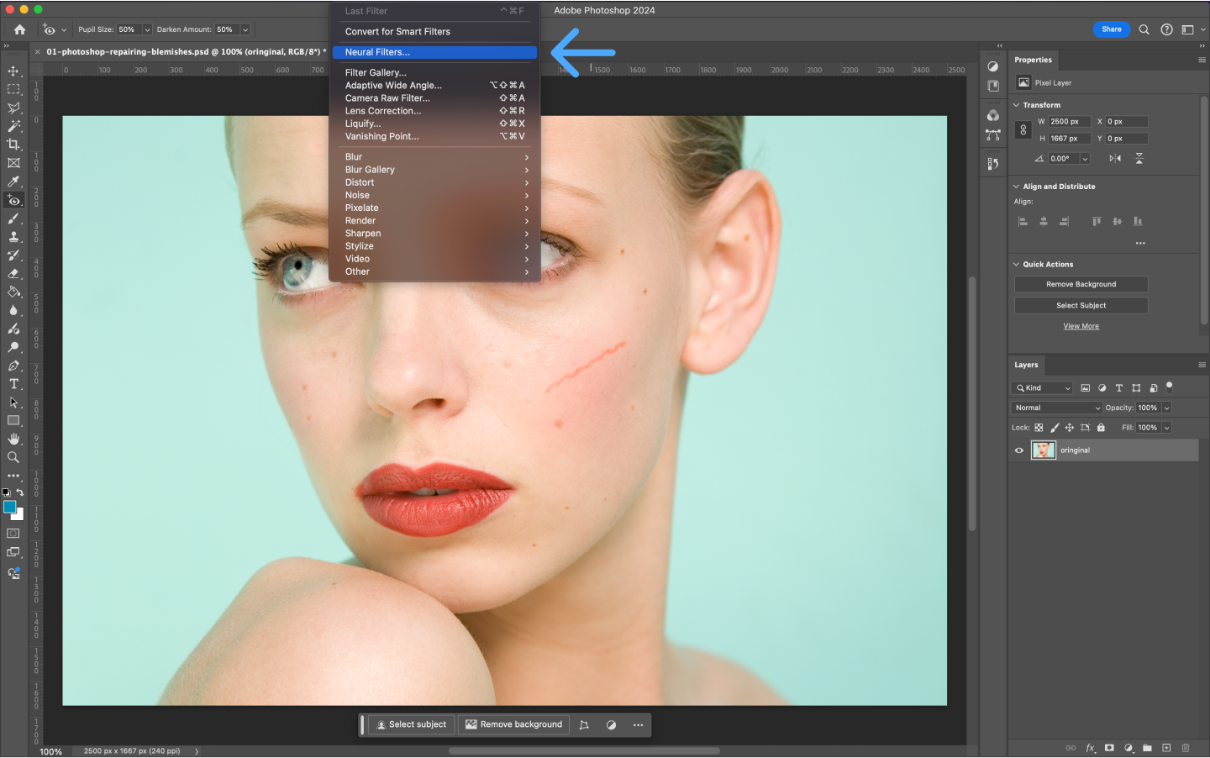Image resolution: width=1210 pixels, height=758 pixels.
Task: Toggle the width-height link constraint
Action: (x=1023, y=130)
